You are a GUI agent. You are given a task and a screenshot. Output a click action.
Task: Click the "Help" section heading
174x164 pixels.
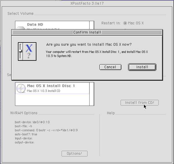tap(111, 113)
